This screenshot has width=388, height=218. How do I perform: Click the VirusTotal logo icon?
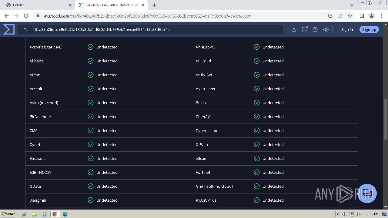tap(9, 29)
